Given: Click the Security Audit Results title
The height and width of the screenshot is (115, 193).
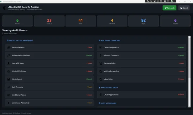Looking at the screenshot, I should [x=15, y=30].
